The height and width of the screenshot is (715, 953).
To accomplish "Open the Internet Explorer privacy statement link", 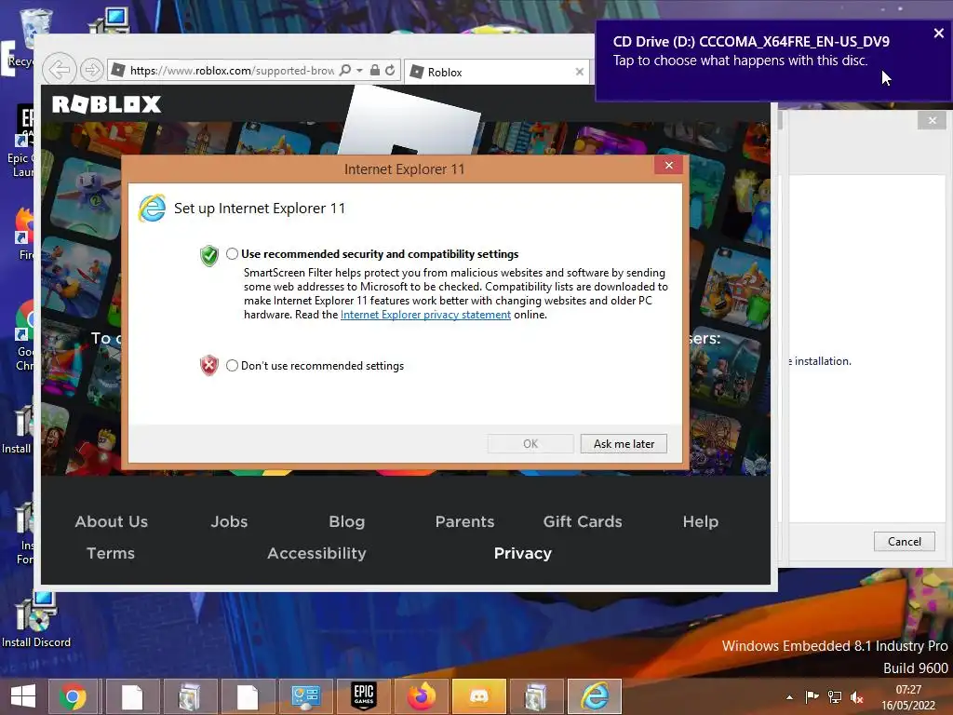I will (425, 315).
